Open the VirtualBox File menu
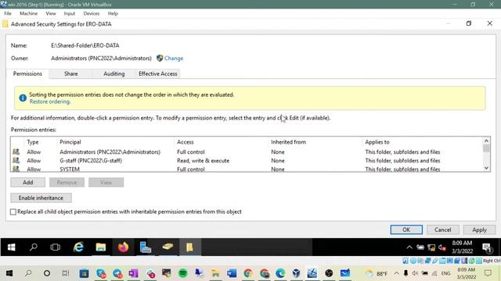The height and width of the screenshot is (281, 501). (8, 13)
